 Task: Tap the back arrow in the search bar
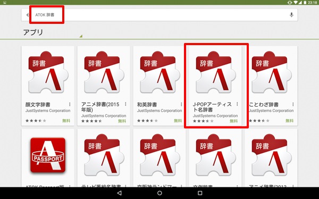(28, 15)
